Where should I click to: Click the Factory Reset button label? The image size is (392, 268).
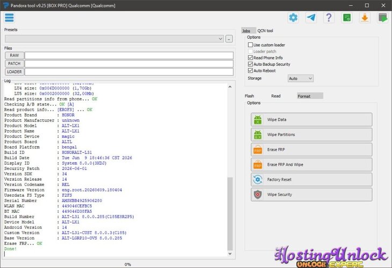(x=279, y=180)
